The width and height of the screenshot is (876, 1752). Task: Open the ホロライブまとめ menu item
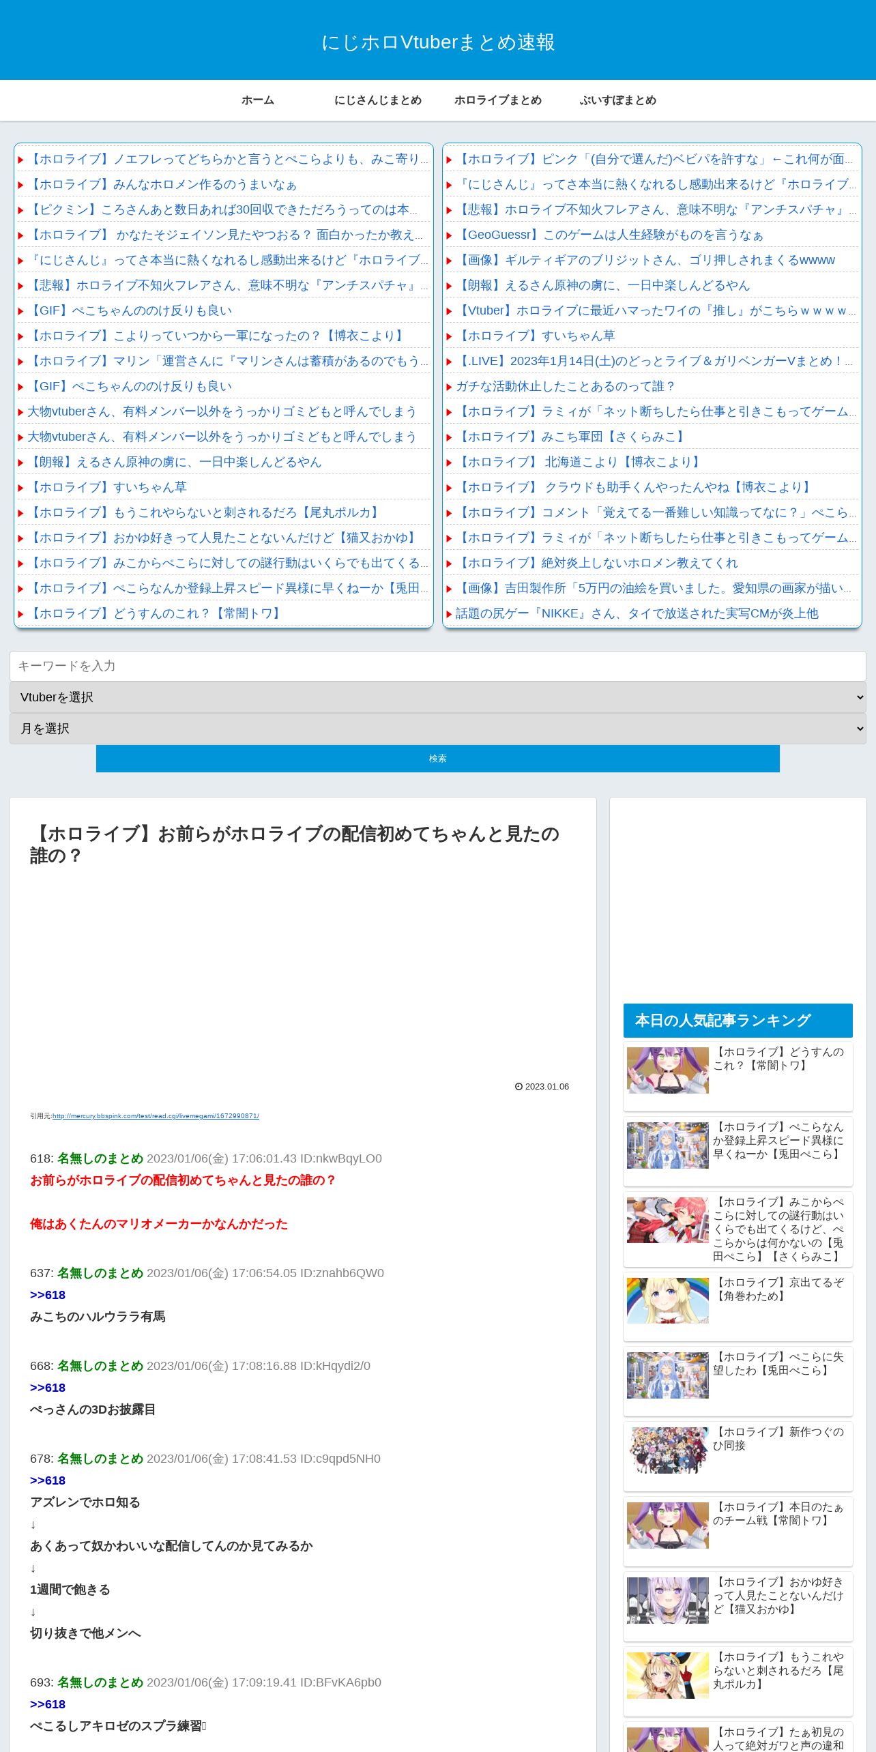498,100
